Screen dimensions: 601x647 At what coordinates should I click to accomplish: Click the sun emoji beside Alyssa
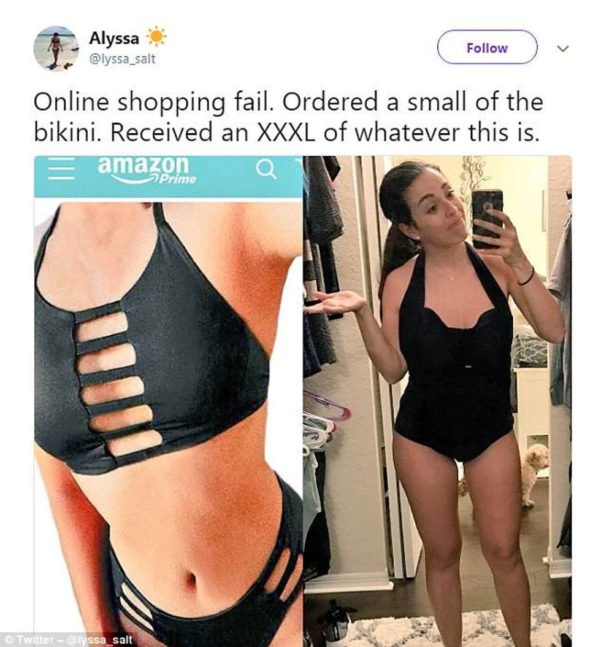click(x=156, y=37)
